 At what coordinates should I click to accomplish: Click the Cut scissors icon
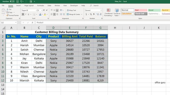coord(7,9)
